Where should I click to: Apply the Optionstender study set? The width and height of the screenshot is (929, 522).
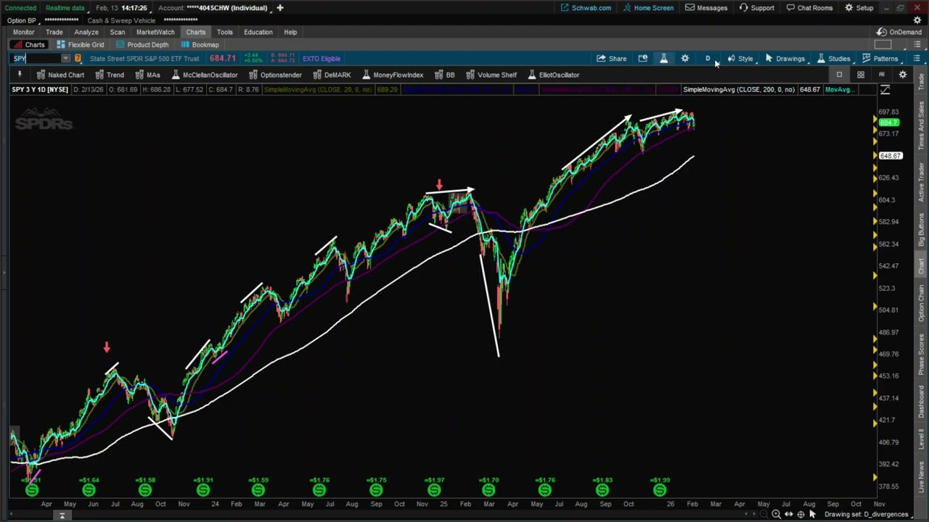pos(275,75)
